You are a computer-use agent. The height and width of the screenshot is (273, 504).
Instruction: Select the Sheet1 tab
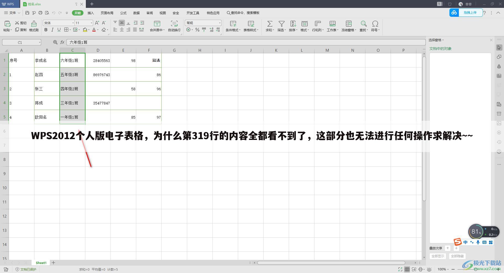click(x=41, y=263)
